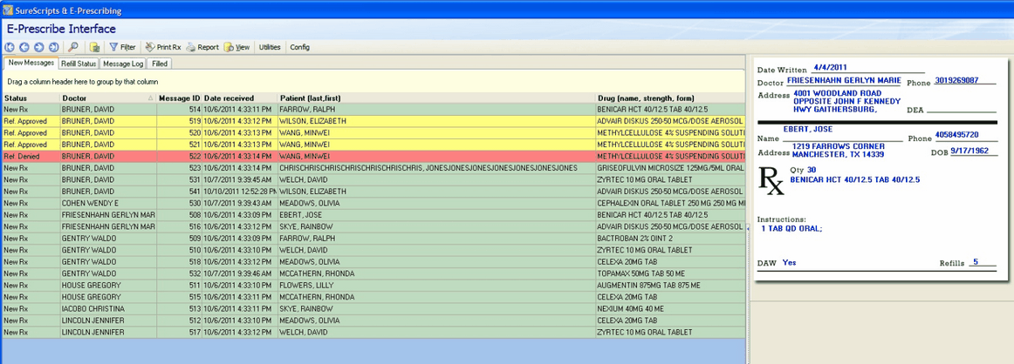Select message ID 510 row
This screenshot has height=364, width=1014.
373,250
